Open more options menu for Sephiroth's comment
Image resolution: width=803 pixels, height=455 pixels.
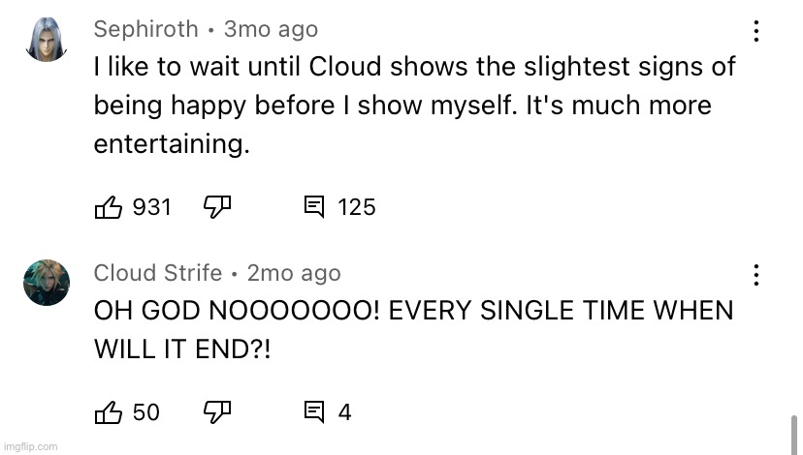click(x=756, y=31)
